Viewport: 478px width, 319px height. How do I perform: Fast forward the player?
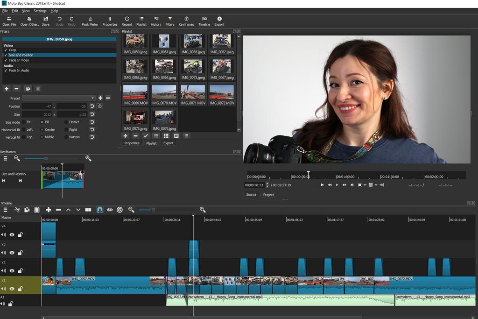344,185
